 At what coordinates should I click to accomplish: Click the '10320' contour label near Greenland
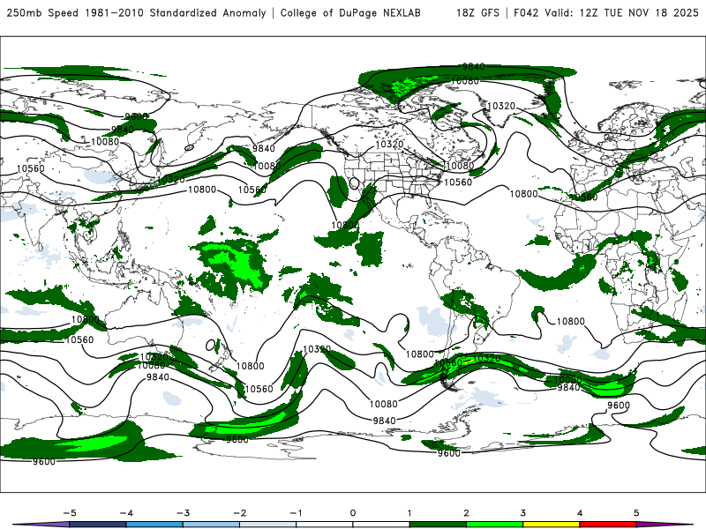pyautogui.click(x=501, y=106)
